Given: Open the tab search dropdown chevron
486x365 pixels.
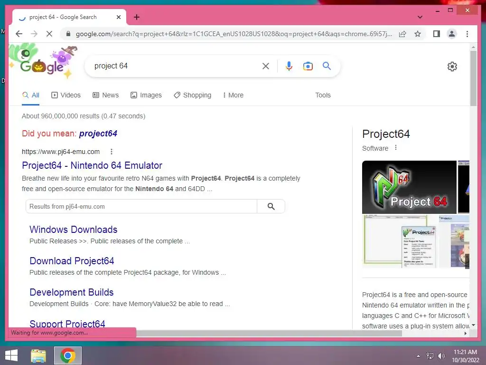Looking at the screenshot, I should pyautogui.click(x=420, y=17).
